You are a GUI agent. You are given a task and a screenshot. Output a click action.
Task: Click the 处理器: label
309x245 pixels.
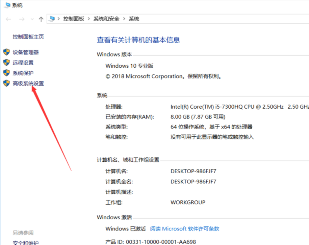pos(114,107)
